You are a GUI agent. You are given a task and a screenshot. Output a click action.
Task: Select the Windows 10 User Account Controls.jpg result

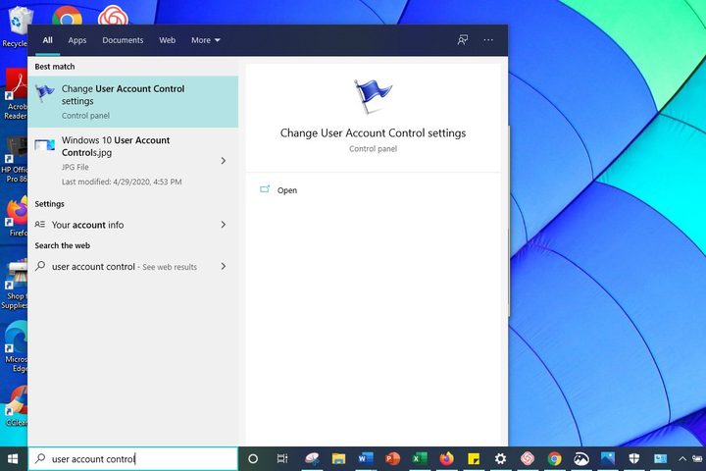pos(133,161)
